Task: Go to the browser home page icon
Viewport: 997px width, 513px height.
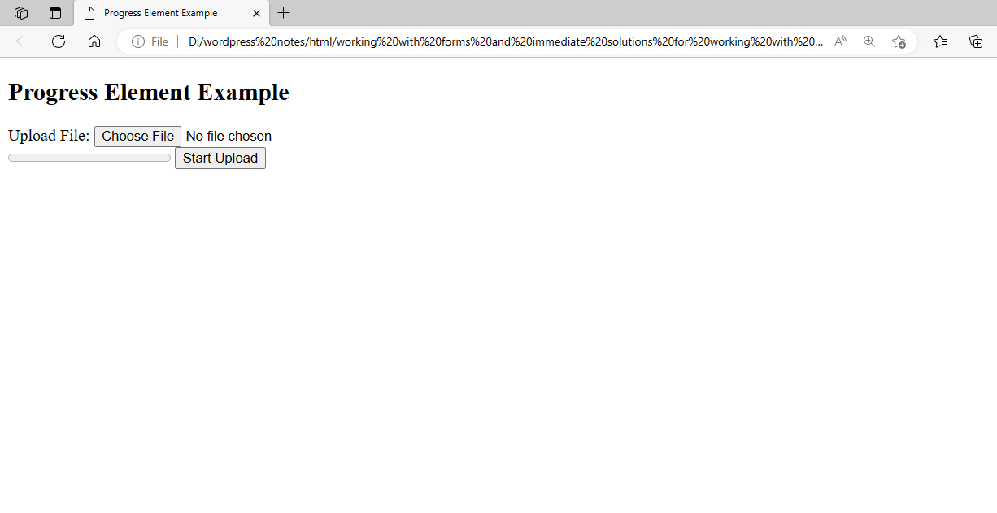Action: coord(94,41)
